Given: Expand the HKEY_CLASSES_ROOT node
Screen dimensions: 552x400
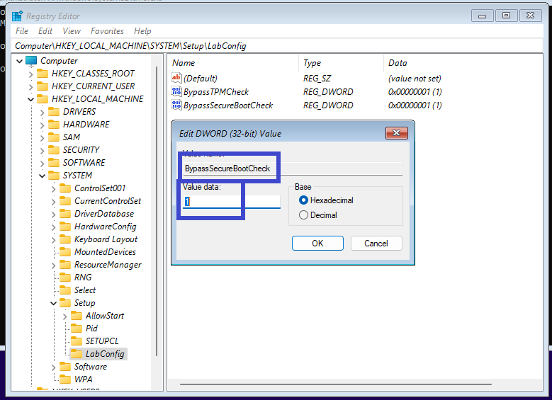Looking at the screenshot, I should [x=30, y=74].
